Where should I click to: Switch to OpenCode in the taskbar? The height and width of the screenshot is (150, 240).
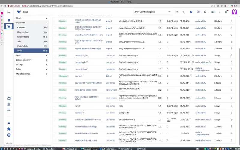coord(49,149)
